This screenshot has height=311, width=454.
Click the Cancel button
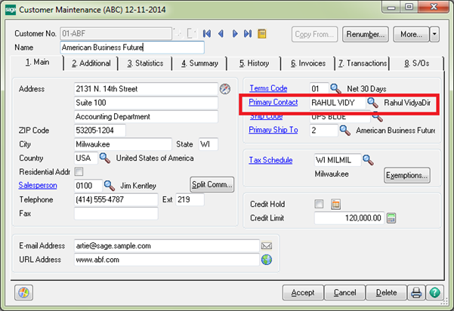coord(344,293)
